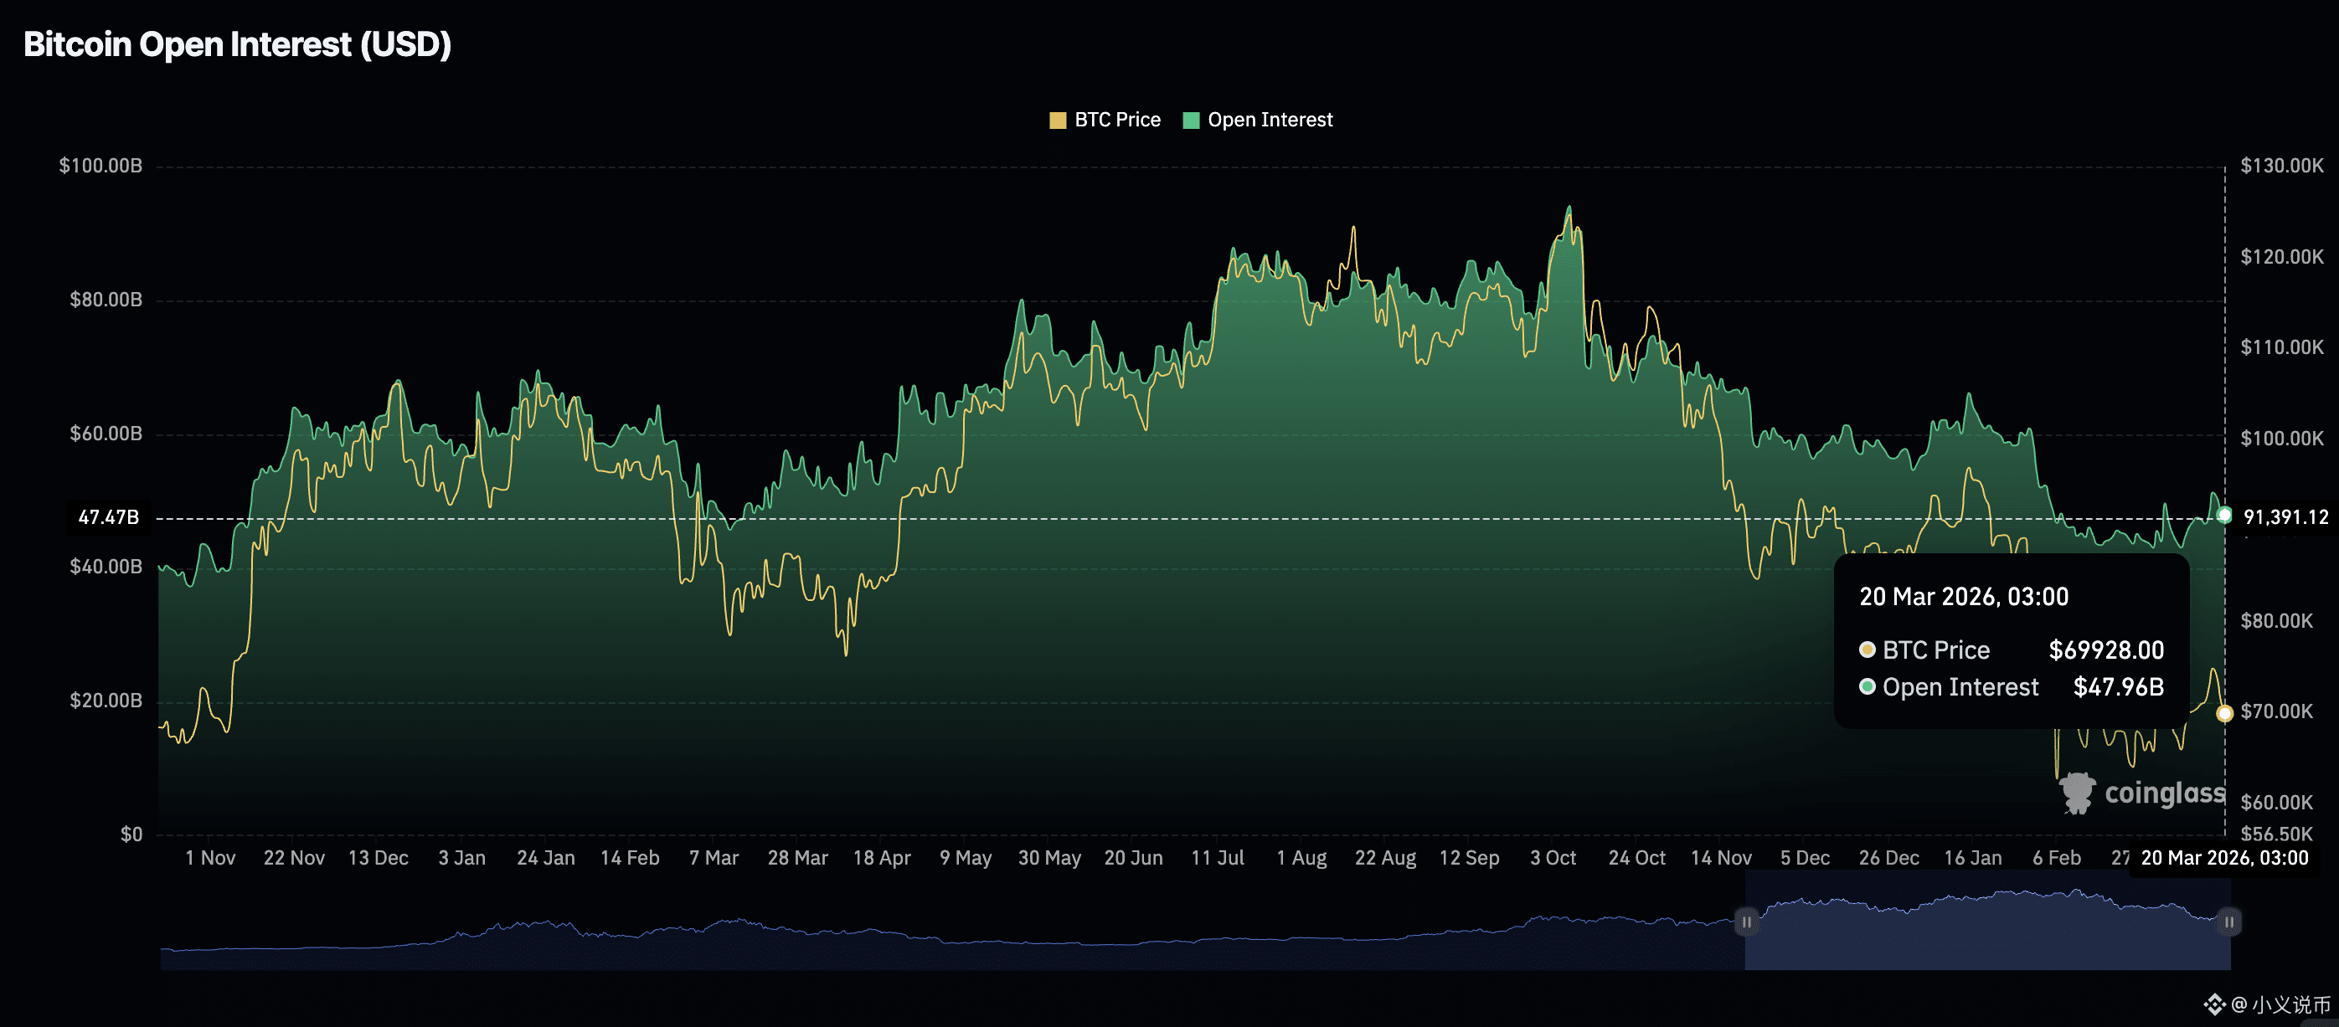The image size is (2339, 1027).
Task: Click the @小义说币 author handle
Action: click(x=2281, y=1004)
